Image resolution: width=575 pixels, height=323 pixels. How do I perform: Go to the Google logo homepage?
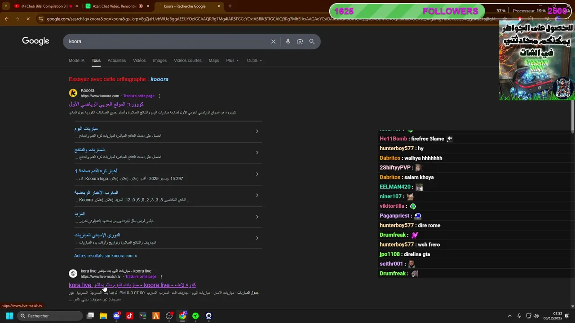(35, 41)
